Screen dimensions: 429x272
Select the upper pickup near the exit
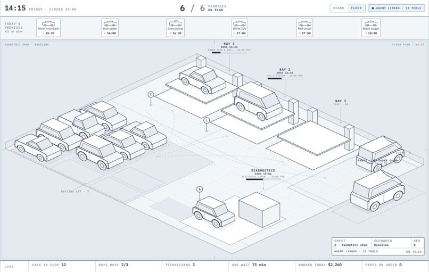[380, 153]
